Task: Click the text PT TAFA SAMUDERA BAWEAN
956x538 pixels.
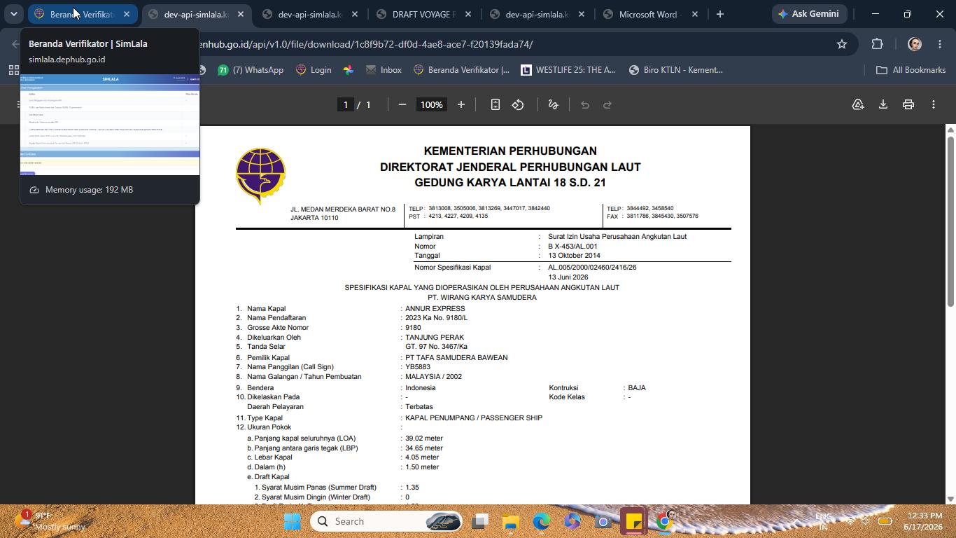Action: click(x=456, y=358)
